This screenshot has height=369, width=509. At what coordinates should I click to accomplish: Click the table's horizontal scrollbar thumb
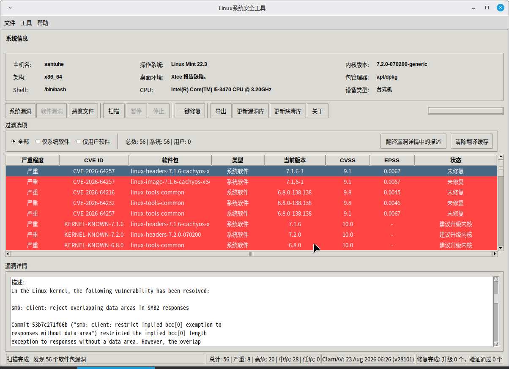click(251, 254)
